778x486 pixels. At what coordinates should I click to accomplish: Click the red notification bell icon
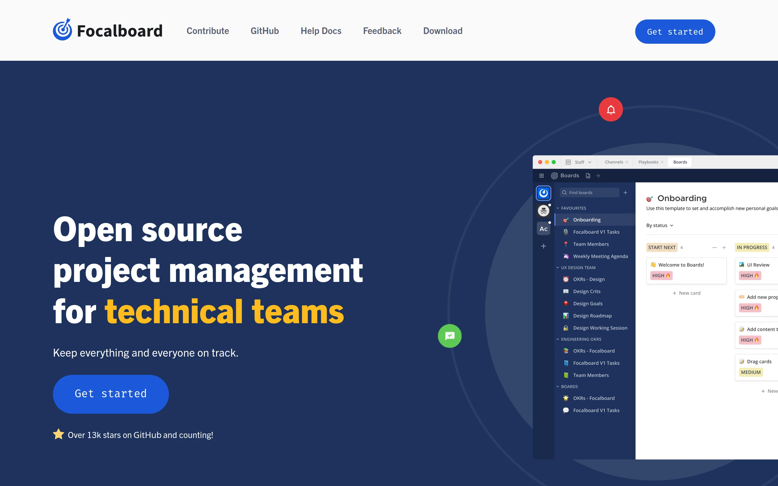click(x=611, y=110)
